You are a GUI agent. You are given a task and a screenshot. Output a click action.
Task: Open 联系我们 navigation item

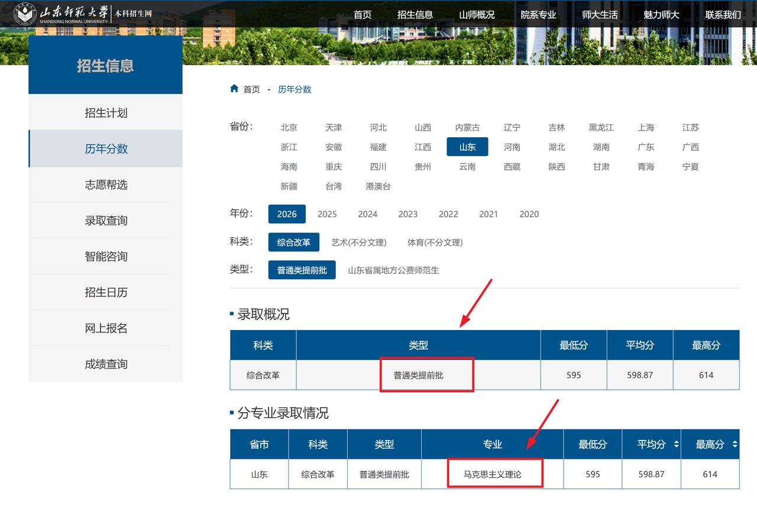pos(723,15)
